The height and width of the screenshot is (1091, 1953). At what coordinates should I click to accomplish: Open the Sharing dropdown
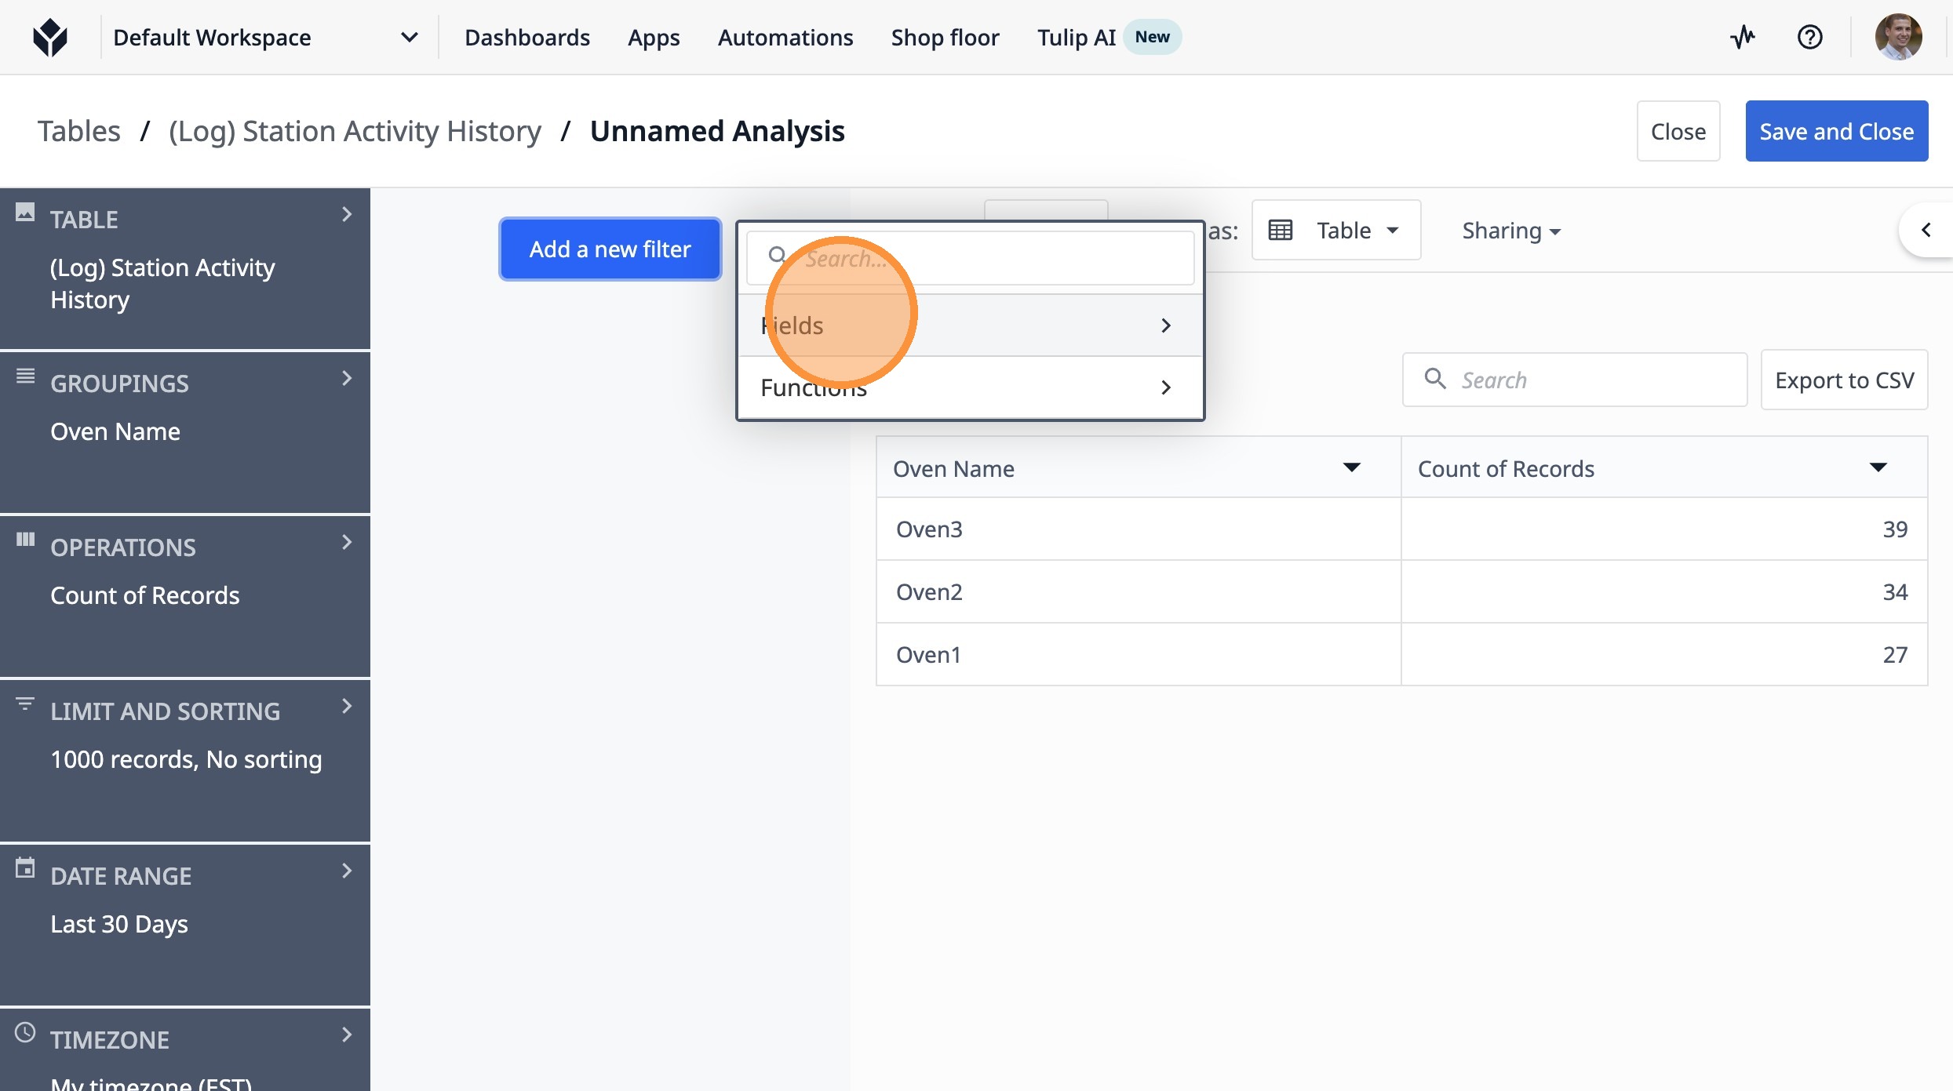1510,231
